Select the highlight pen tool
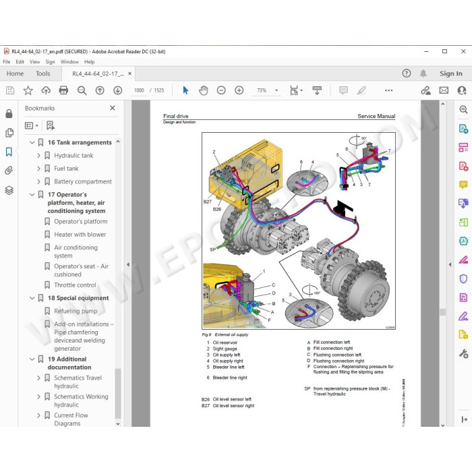This screenshot has width=472, height=472. pos(361,90)
